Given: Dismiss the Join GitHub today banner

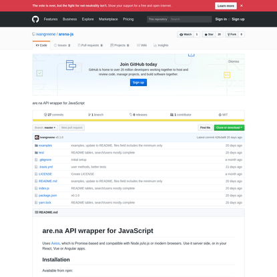Looking at the screenshot, I should 234,61.
